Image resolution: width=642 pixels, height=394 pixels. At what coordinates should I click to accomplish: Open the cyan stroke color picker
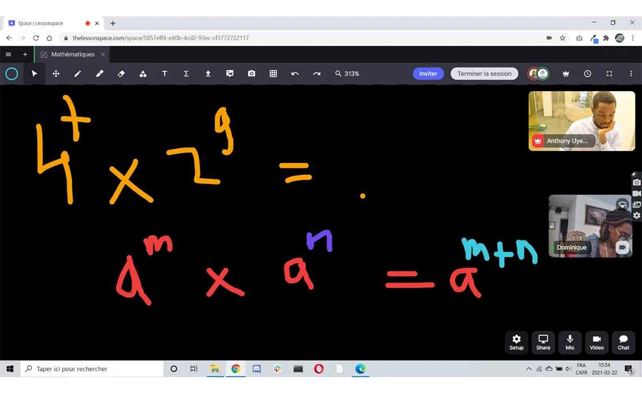click(12, 74)
